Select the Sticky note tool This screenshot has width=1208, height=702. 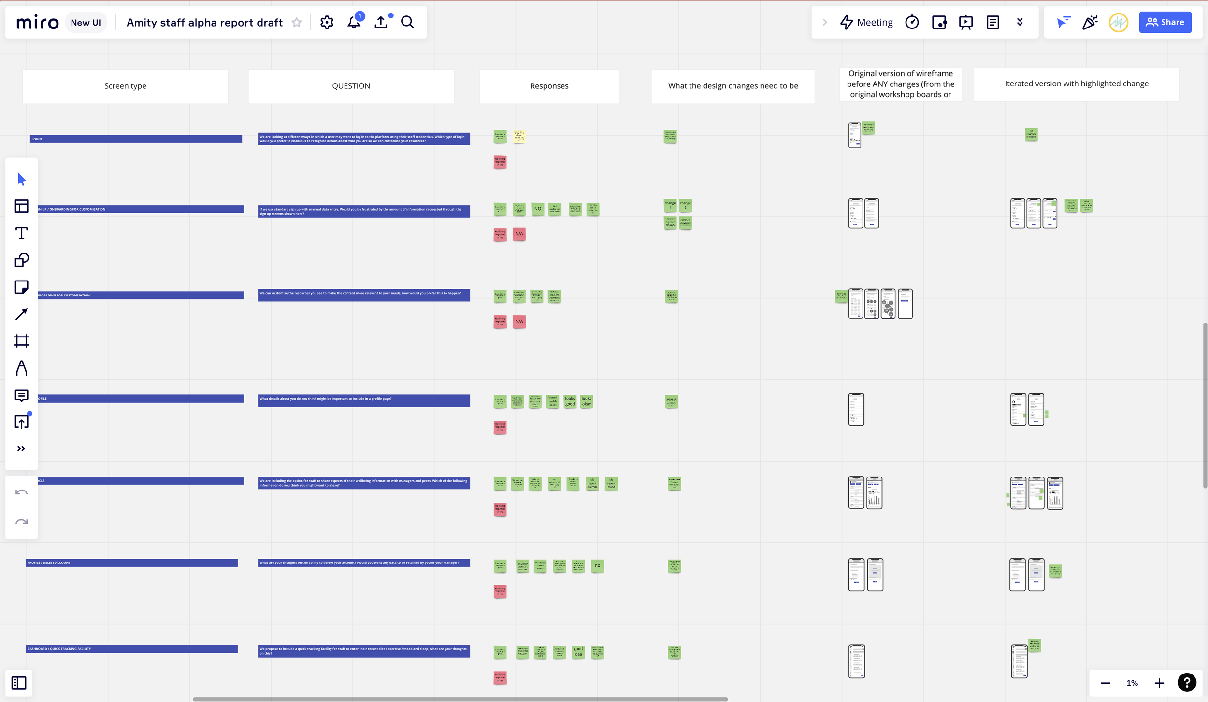[21, 287]
